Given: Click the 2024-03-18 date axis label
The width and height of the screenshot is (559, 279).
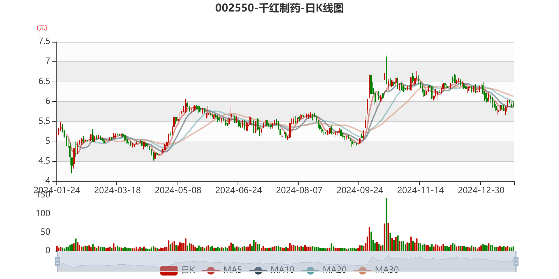Looking at the screenshot, I should [x=117, y=190].
